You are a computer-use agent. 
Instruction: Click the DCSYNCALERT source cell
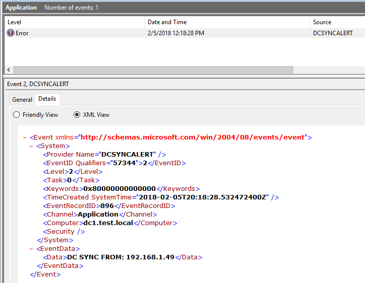(x=333, y=33)
